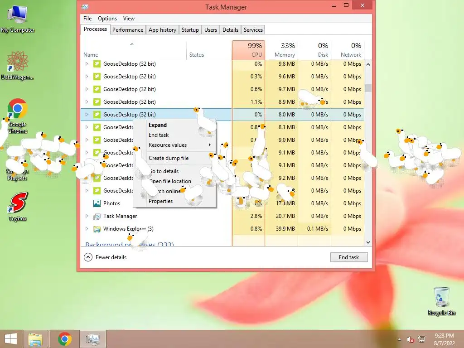Expand the Windows Explorer (3) process group

click(87, 229)
